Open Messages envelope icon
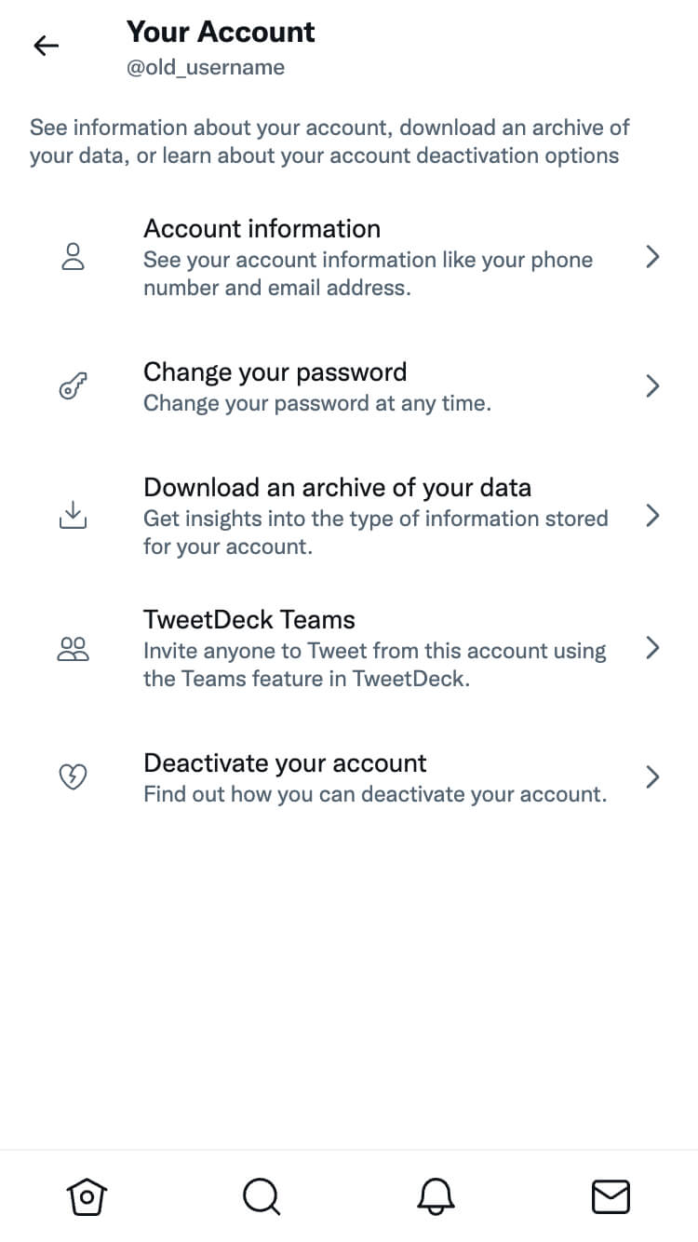The height and width of the screenshot is (1242, 698). (611, 1195)
